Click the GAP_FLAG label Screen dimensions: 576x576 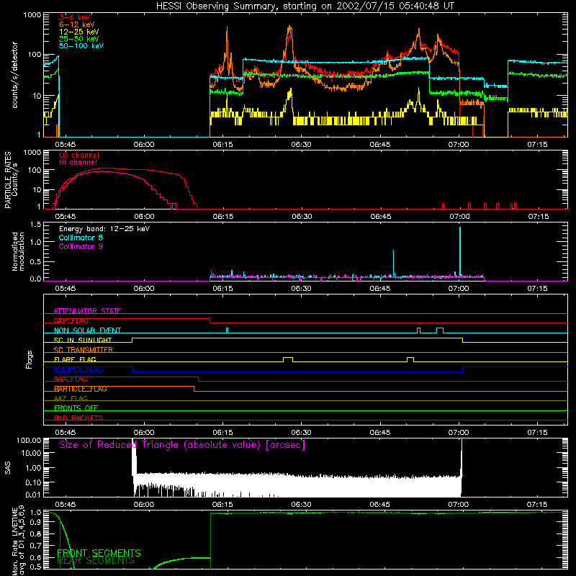pyautogui.click(x=71, y=320)
